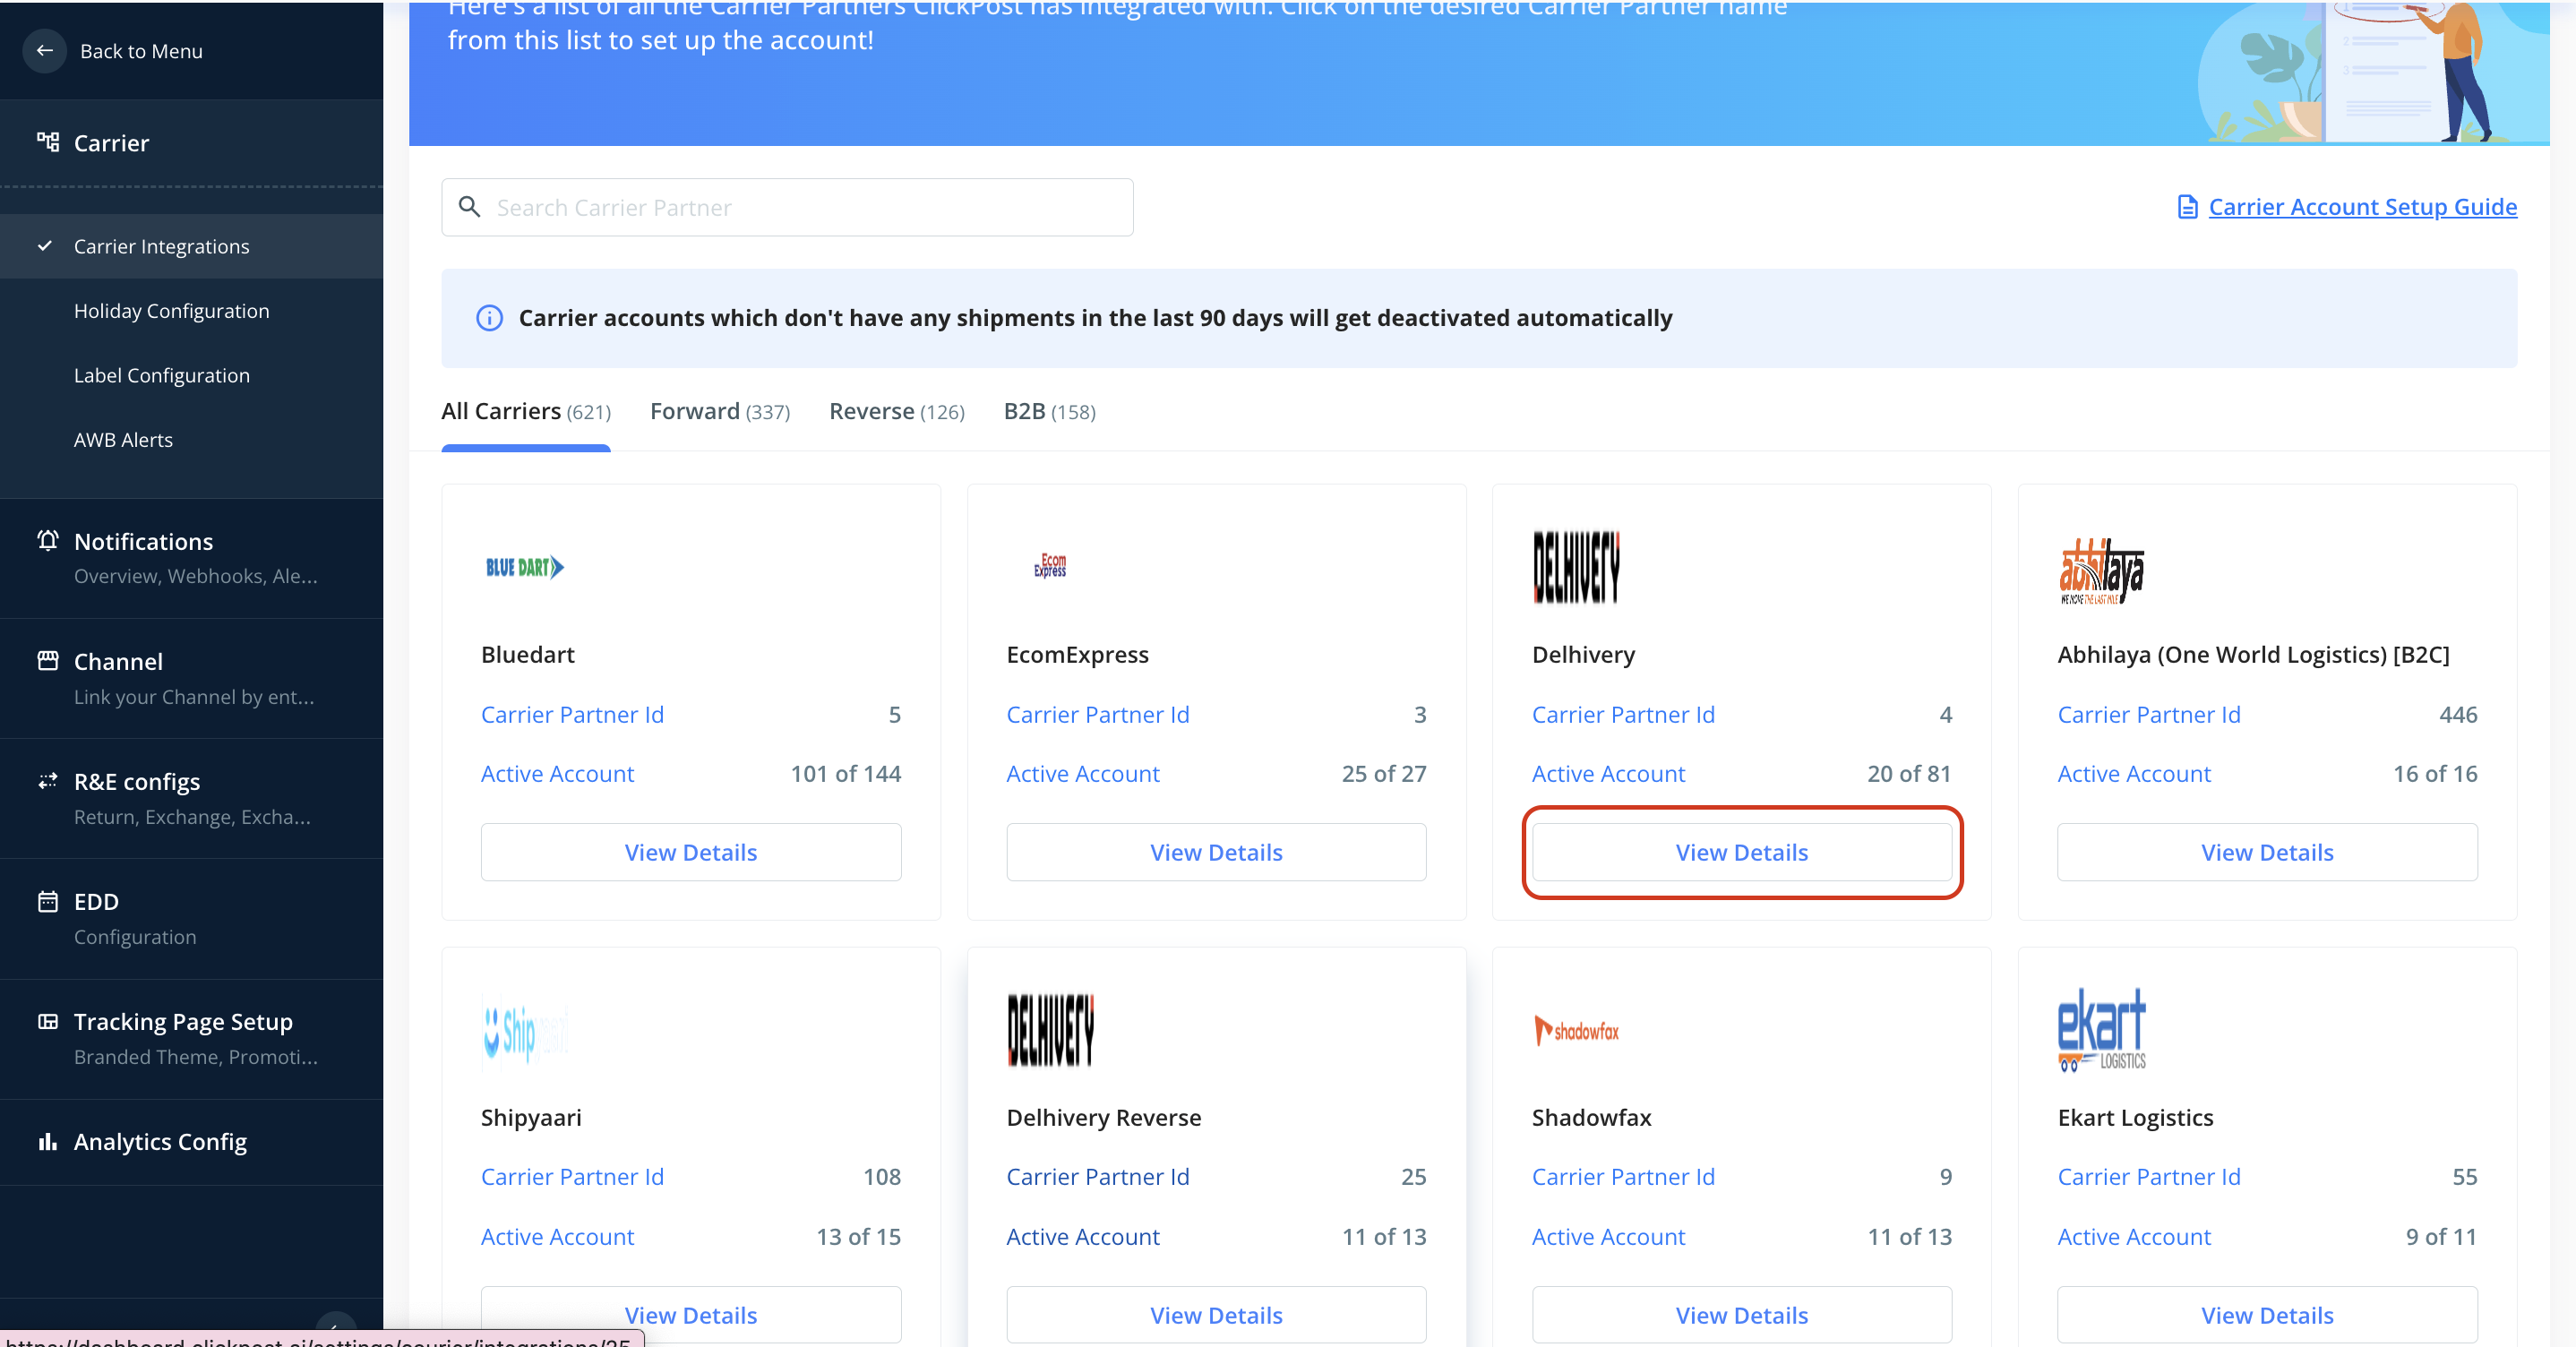Open Holiday Configuration in sidebar
Image resolution: width=2576 pixels, height=1347 pixels.
(171, 311)
